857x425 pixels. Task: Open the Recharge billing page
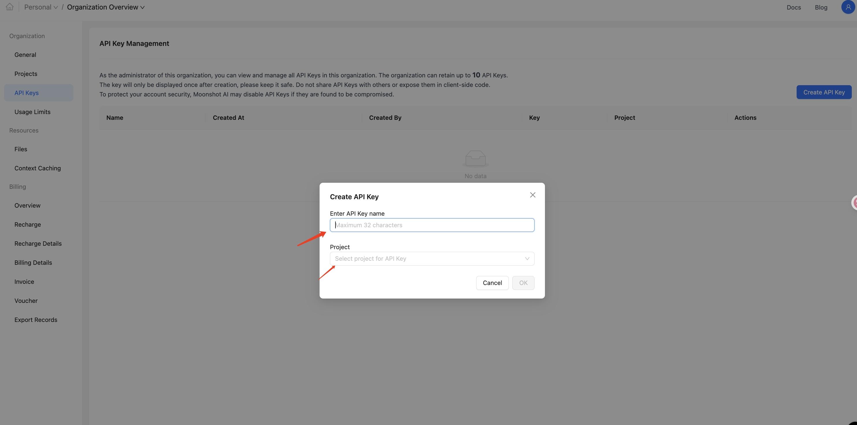click(x=28, y=225)
